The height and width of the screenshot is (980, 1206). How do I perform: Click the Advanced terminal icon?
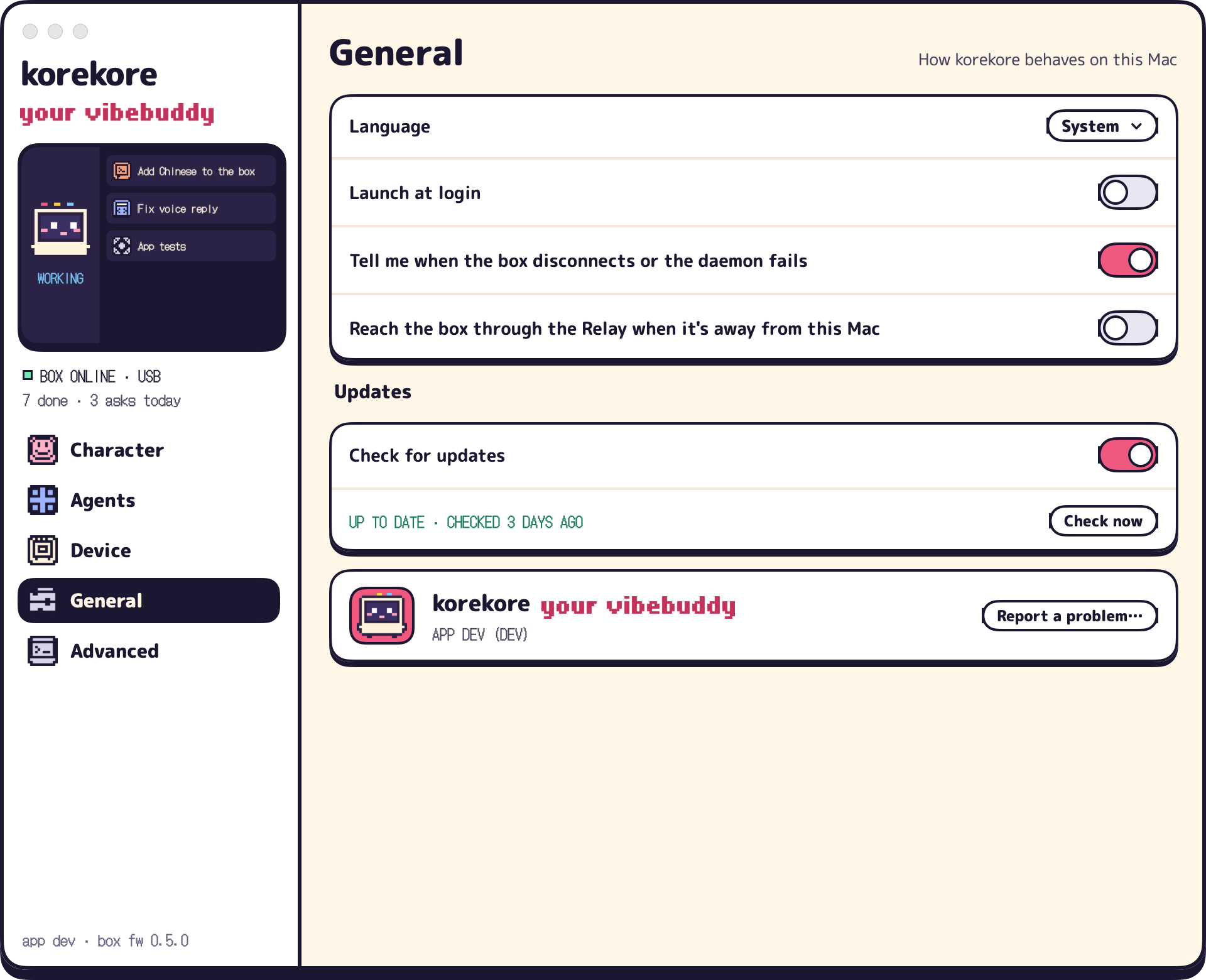43,651
